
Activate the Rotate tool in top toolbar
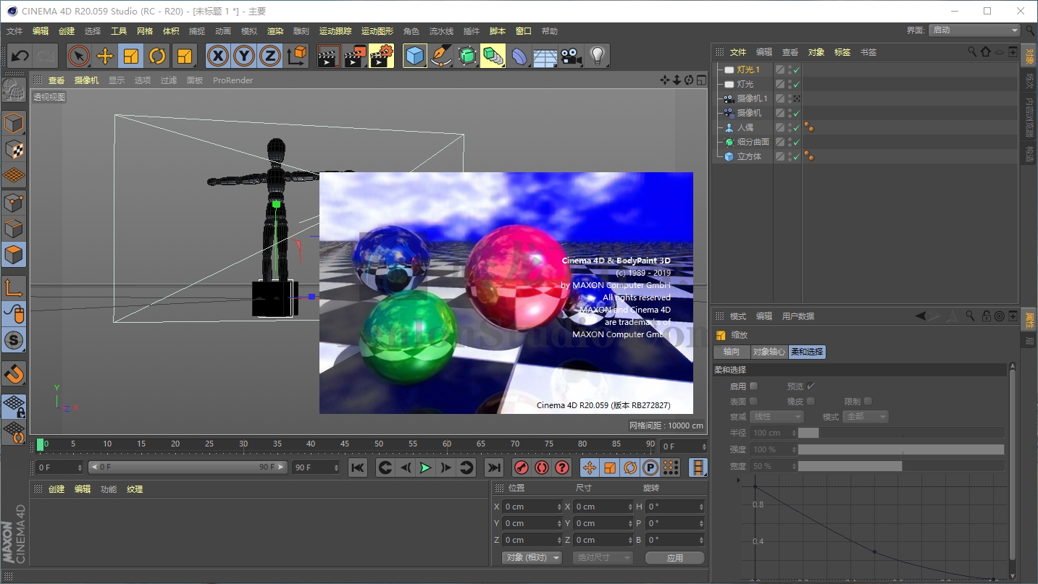point(157,56)
